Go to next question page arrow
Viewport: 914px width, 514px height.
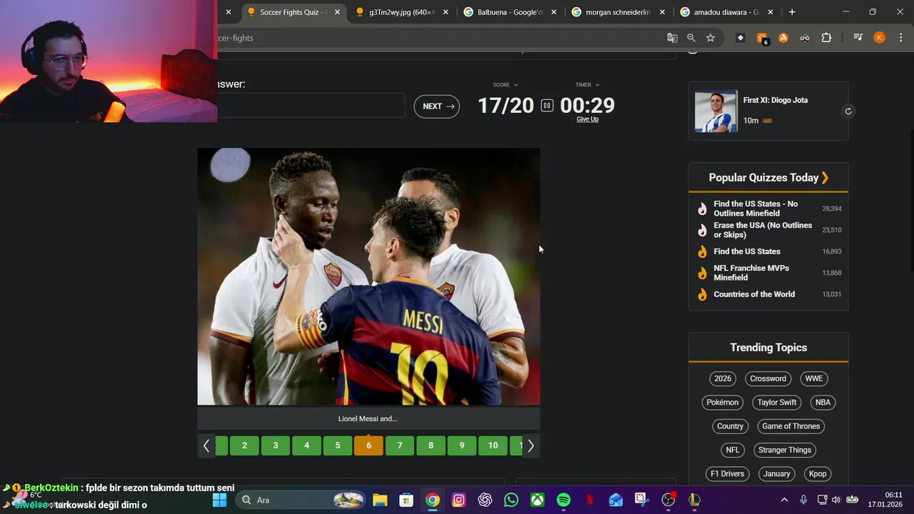click(531, 445)
